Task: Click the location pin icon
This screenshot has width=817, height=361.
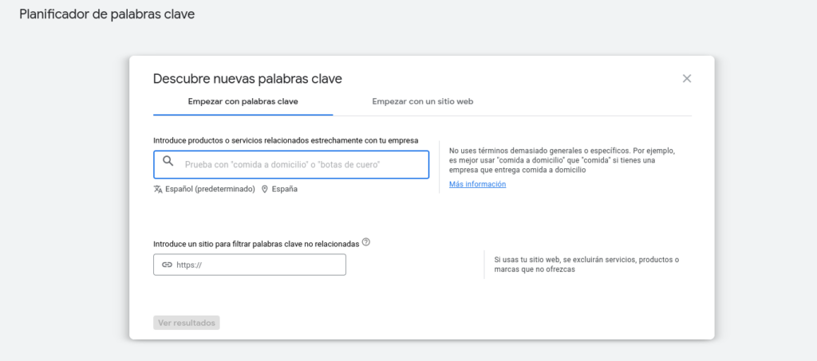Action: [265, 190]
